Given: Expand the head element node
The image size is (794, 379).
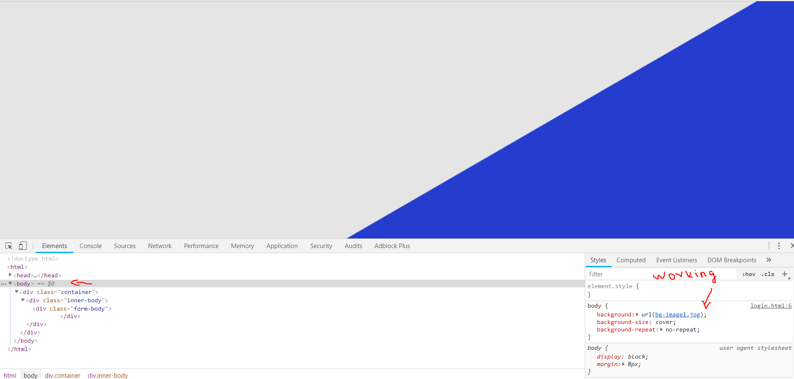Looking at the screenshot, I should 10,275.
